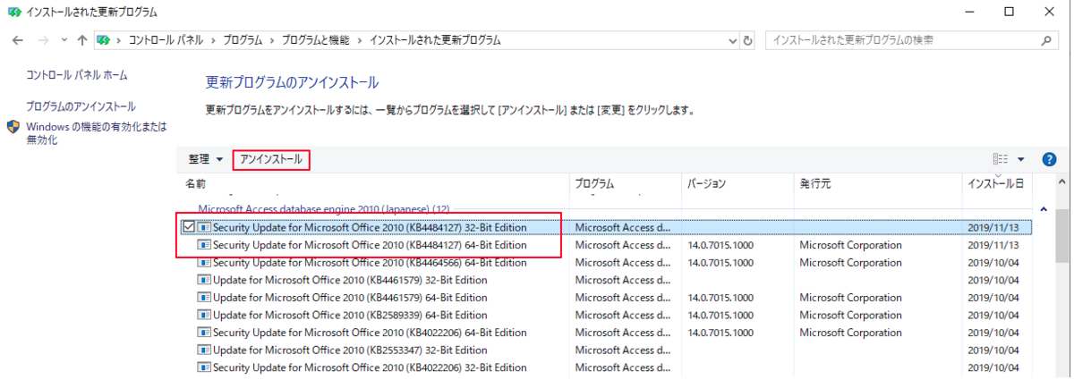The width and height of the screenshot is (1074, 380).
Task: Open the view options dropdown arrow
Action: pyautogui.click(x=1021, y=159)
